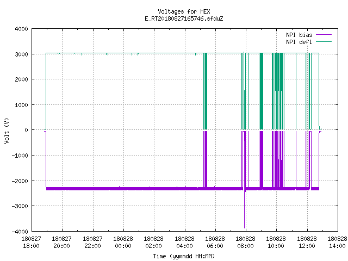The height and width of the screenshot is (261, 348).
Task: Click the purple NPI bias legend line sample
Action: click(324, 35)
